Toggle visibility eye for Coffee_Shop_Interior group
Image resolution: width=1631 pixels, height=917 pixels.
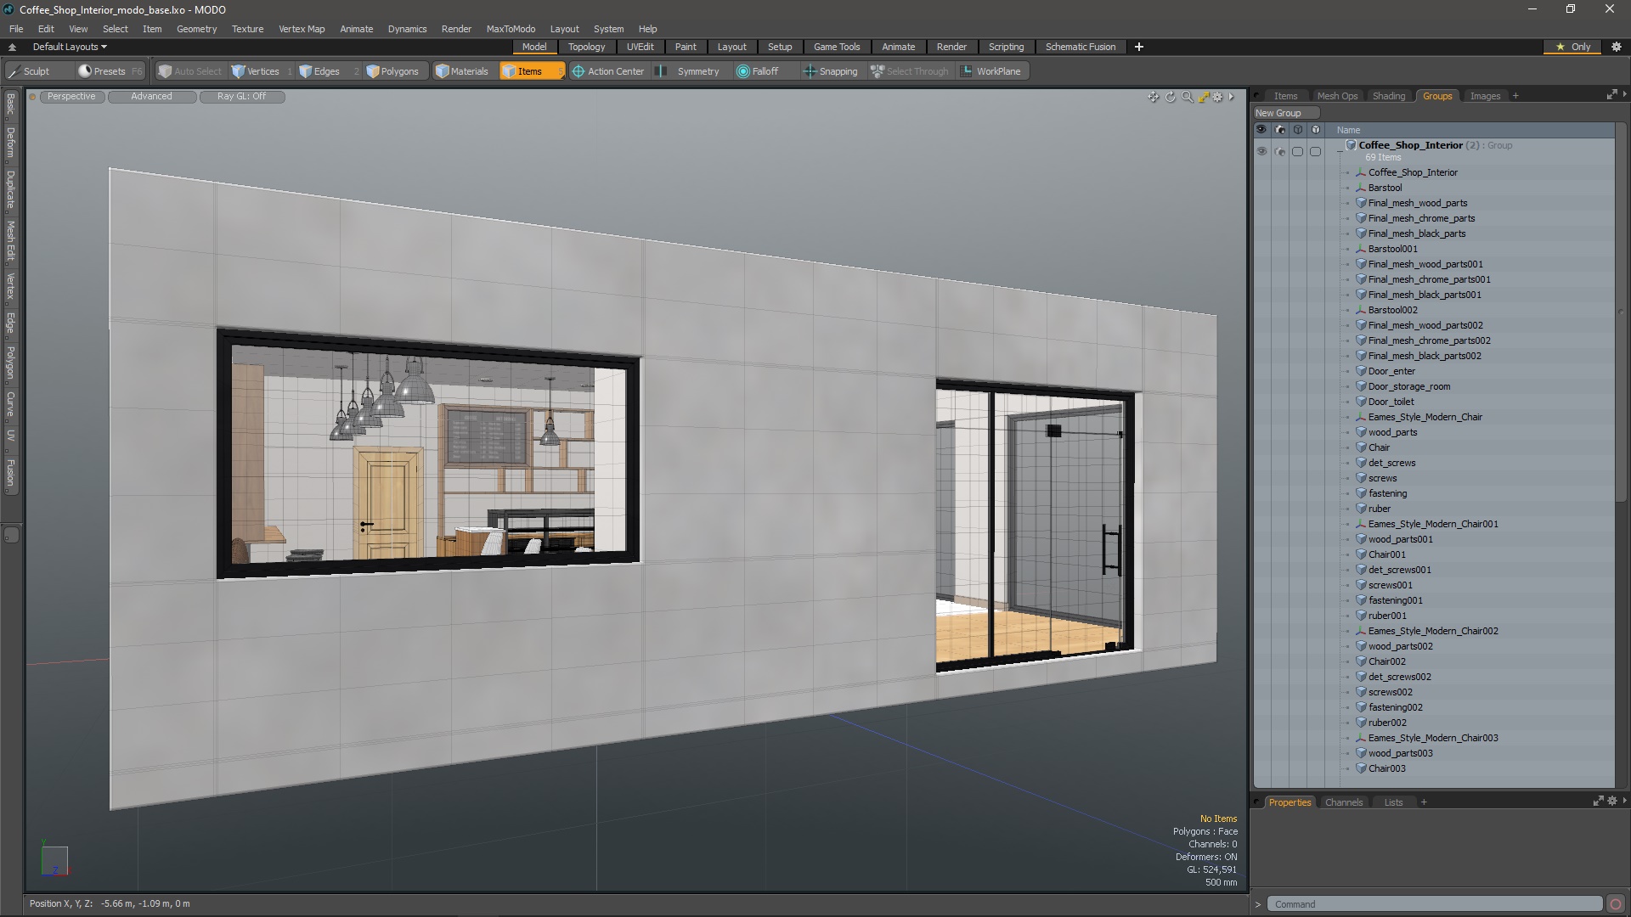tap(1261, 151)
